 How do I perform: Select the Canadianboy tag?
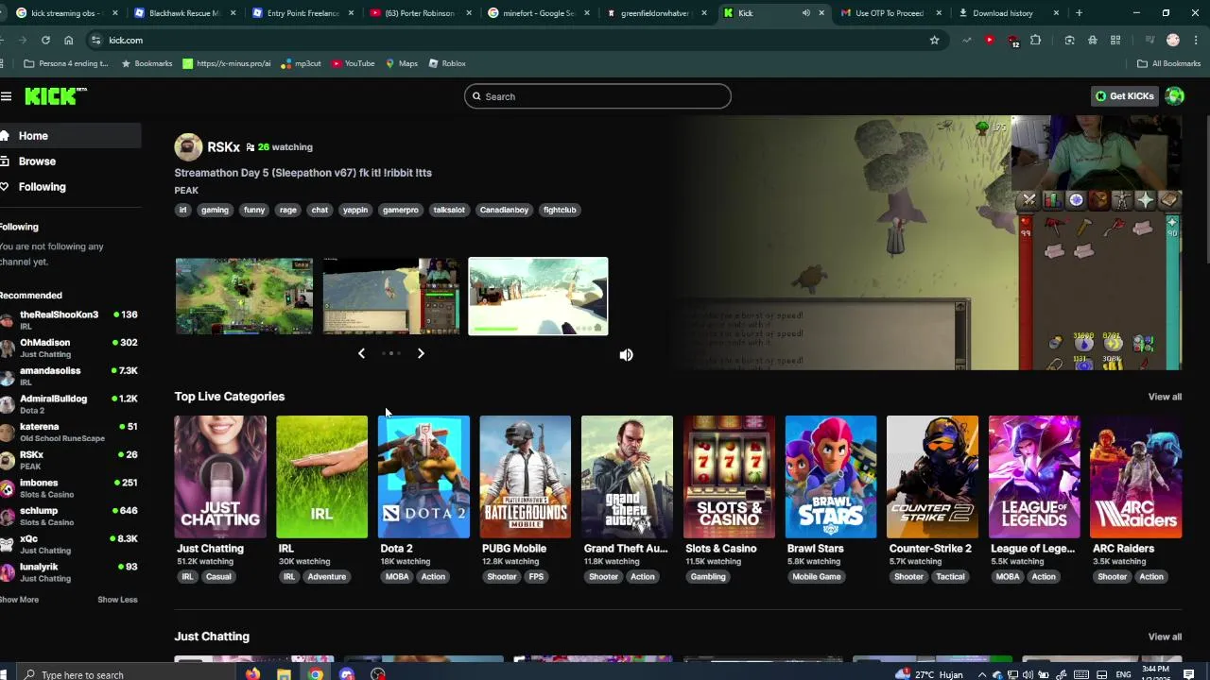point(504,210)
